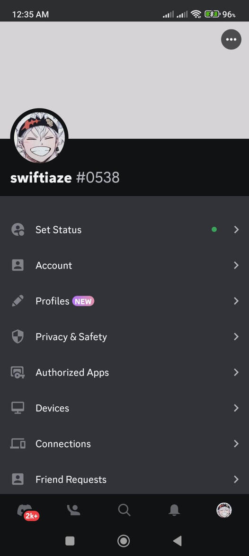
Task: Tap the Privacy & Safety shield icon
Action: point(18,336)
